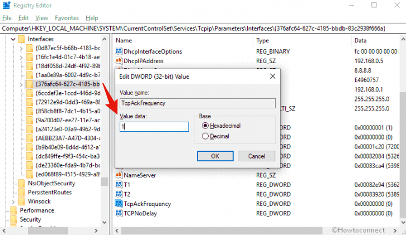
Task: Click the PersistentRoutes folder icon
Action: point(22,193)
